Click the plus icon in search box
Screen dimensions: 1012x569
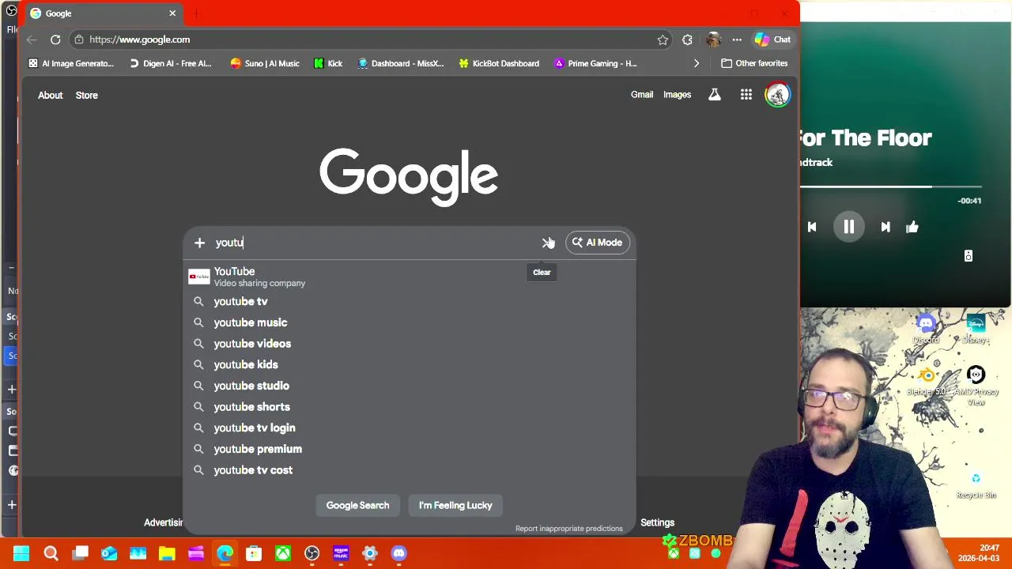[199, 243]
